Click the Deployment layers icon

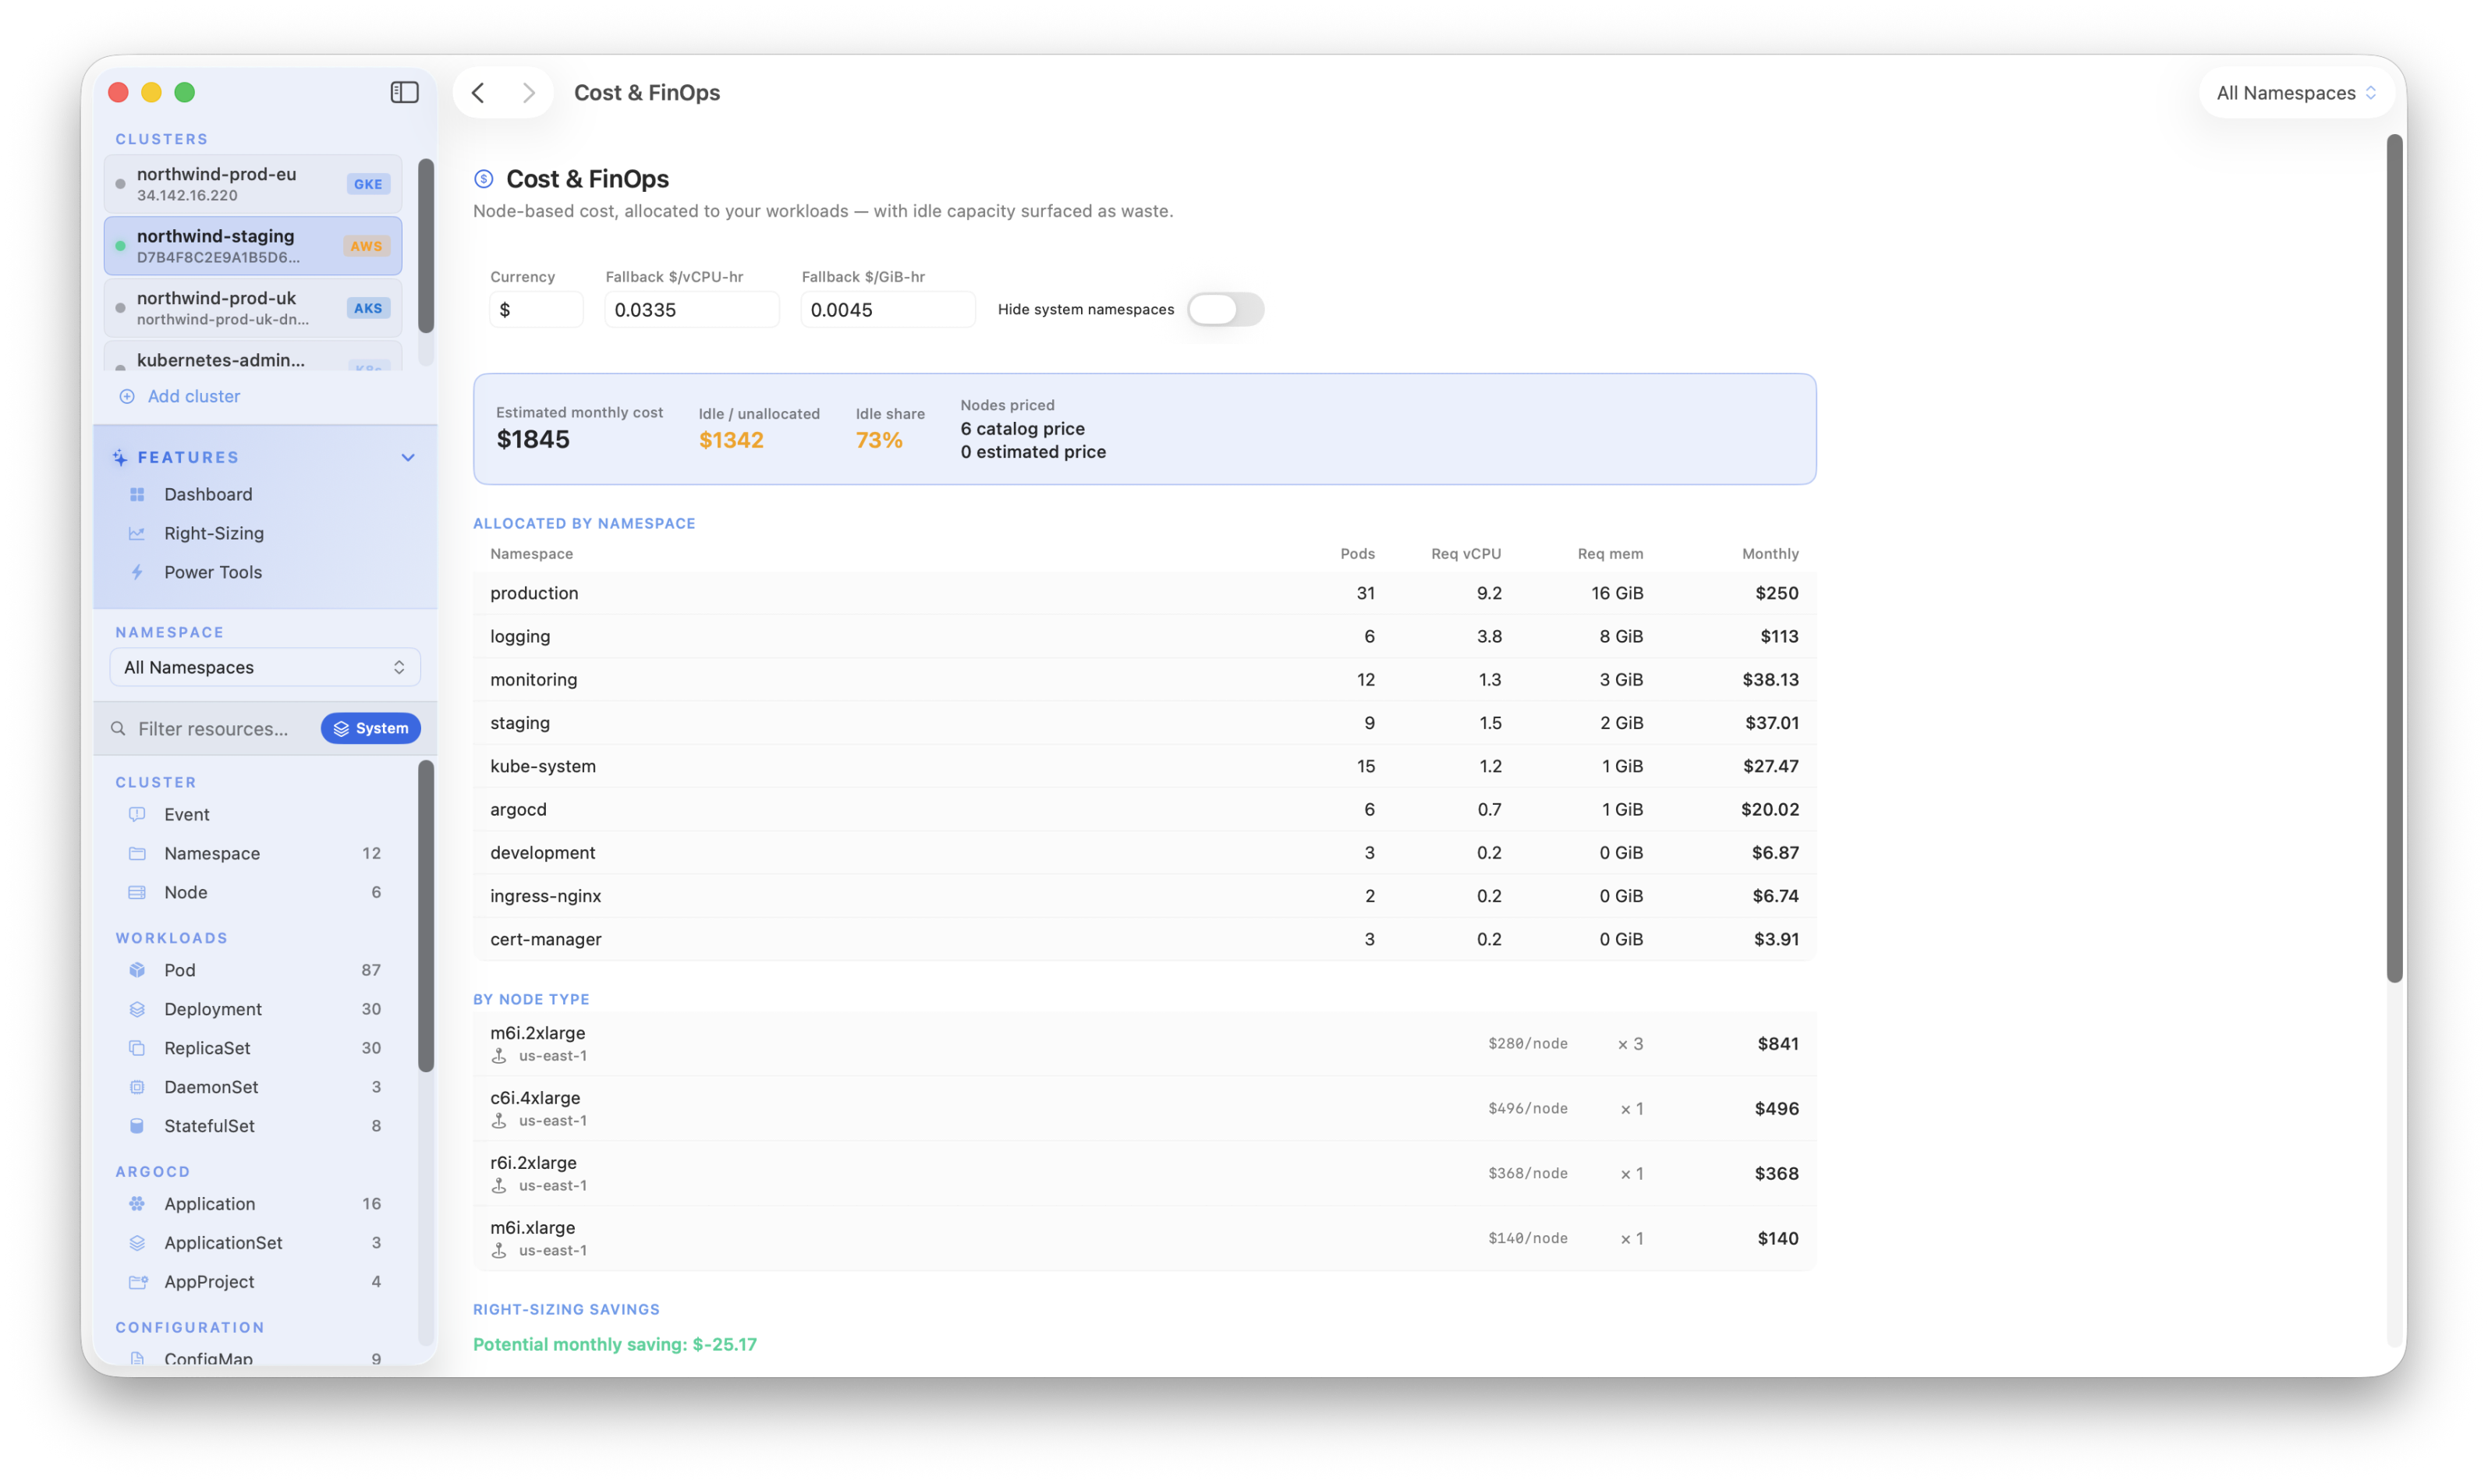tap(137, 1009)
